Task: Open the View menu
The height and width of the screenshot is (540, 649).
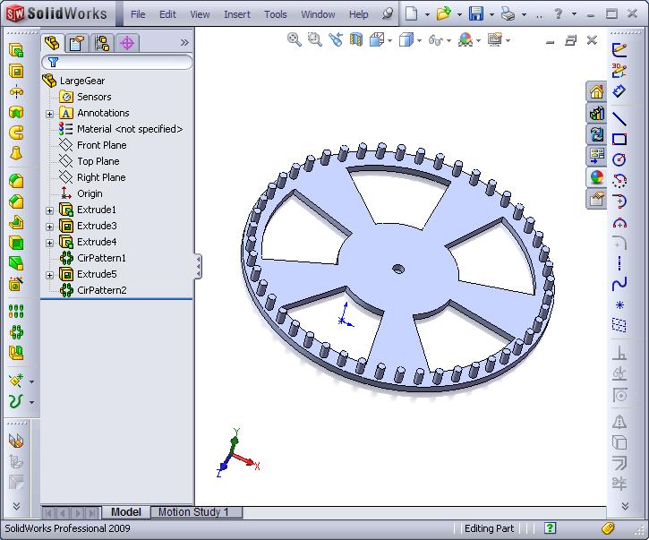Action: pyautogui.click(x=200, y=14)
